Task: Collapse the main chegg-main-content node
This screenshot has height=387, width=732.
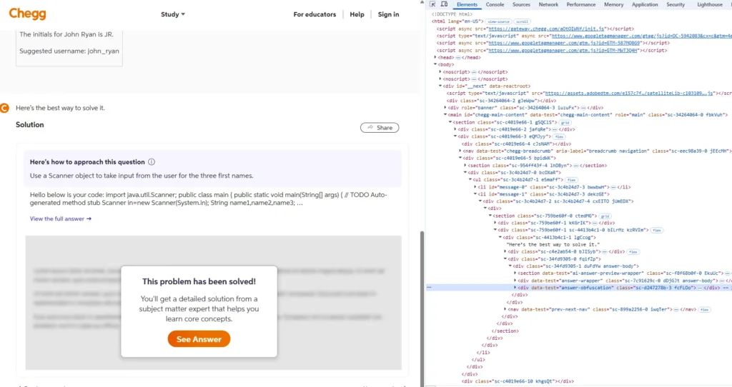Action: point(445,115)
